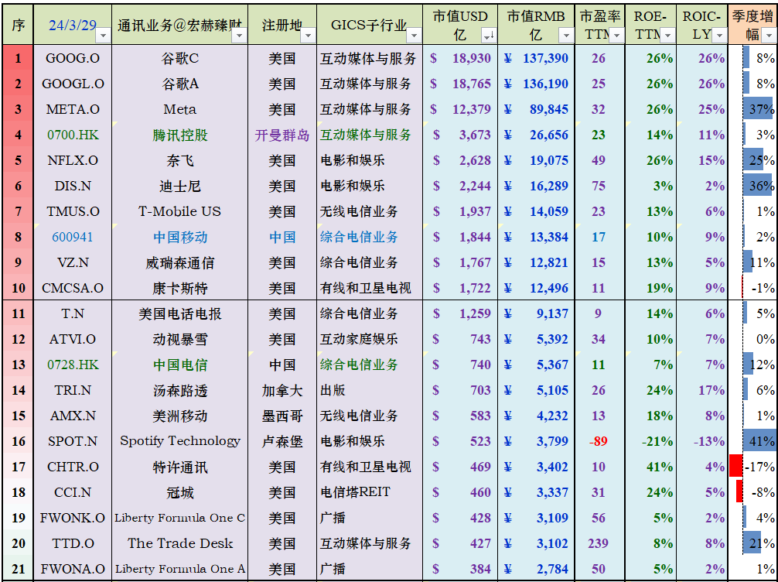Select quarterly change cell -17%
The height and width of the screenshot is (582, 778).
click(x=752, y=467)
